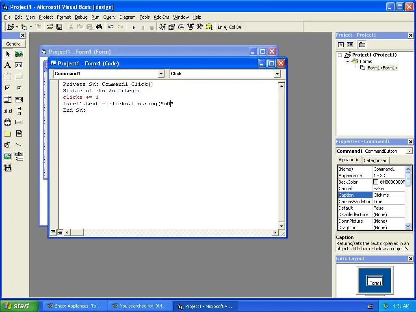
Task: Select the DriveListBox control tool
Action: click(x=19, y=122)
